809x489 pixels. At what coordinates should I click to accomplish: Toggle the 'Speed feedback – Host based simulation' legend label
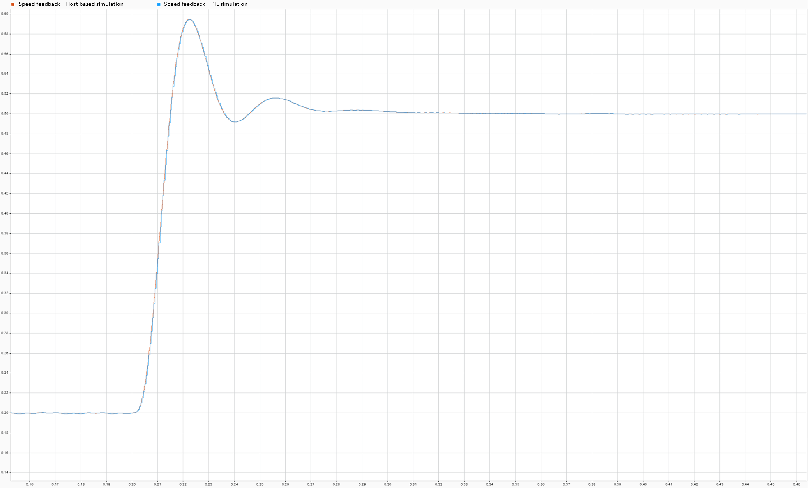71,4
